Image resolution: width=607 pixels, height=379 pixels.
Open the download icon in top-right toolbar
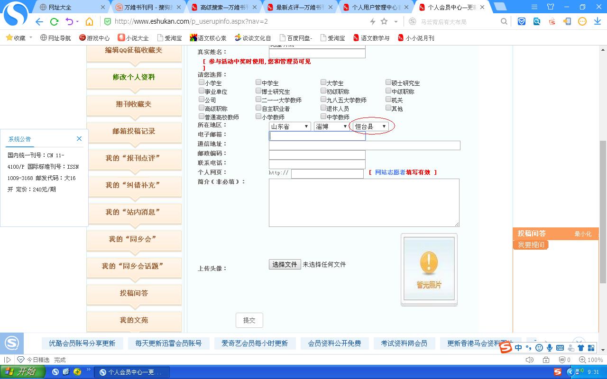pyautogui.click(x=597, y=21)
